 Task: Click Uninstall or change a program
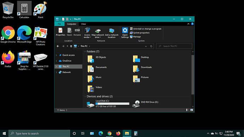pyautogui.click(x=146, y=29)
